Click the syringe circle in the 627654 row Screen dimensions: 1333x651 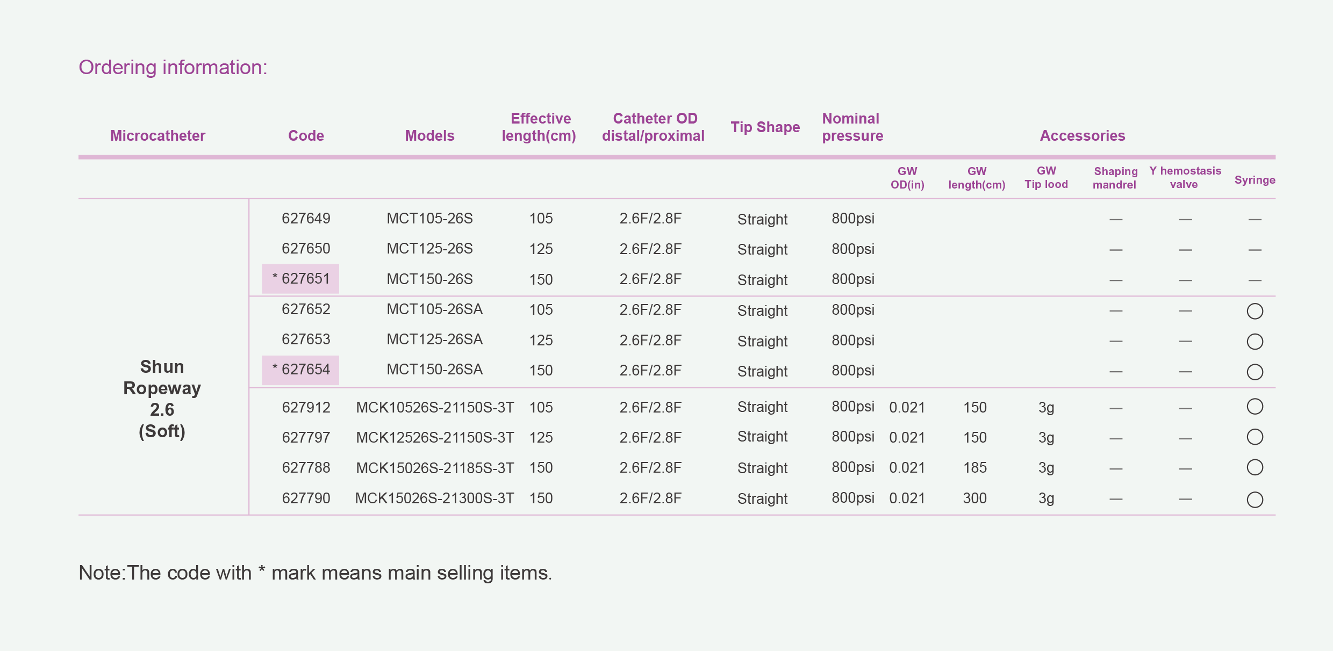pyautogui.click(x=1255, y=372)
